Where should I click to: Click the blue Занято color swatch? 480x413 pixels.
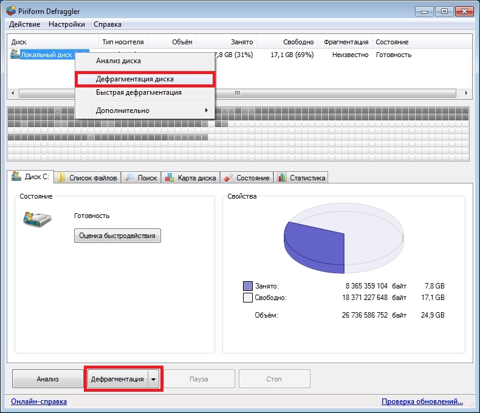(x=247, y=285)
